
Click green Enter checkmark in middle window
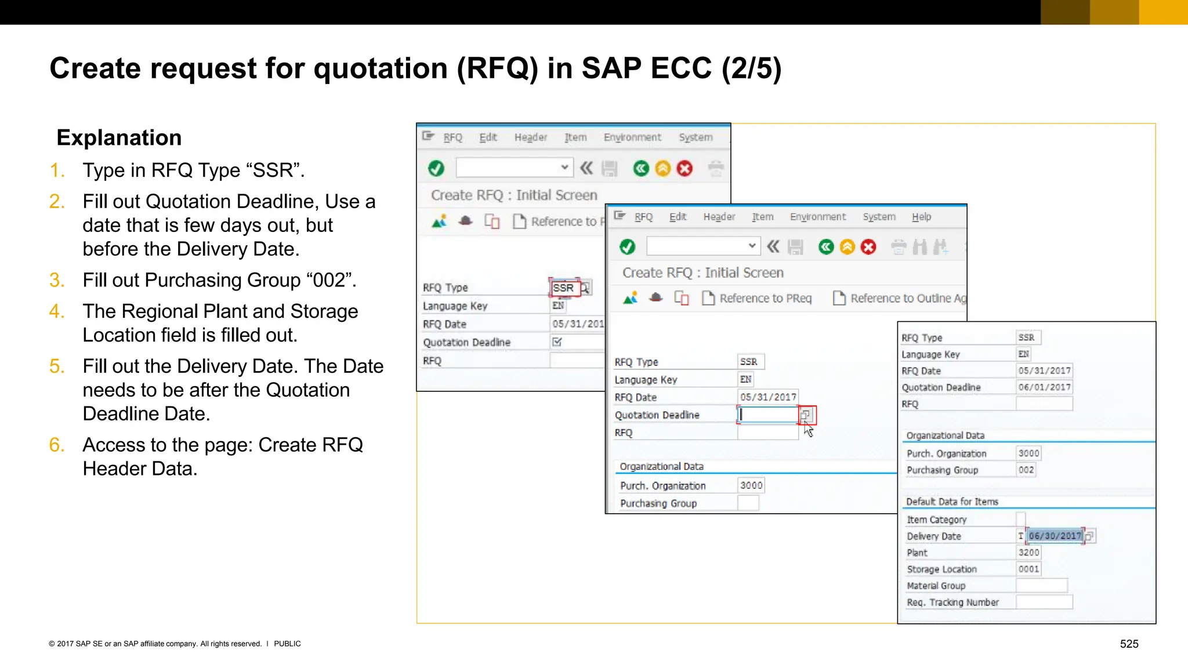[x=627, y=247]
